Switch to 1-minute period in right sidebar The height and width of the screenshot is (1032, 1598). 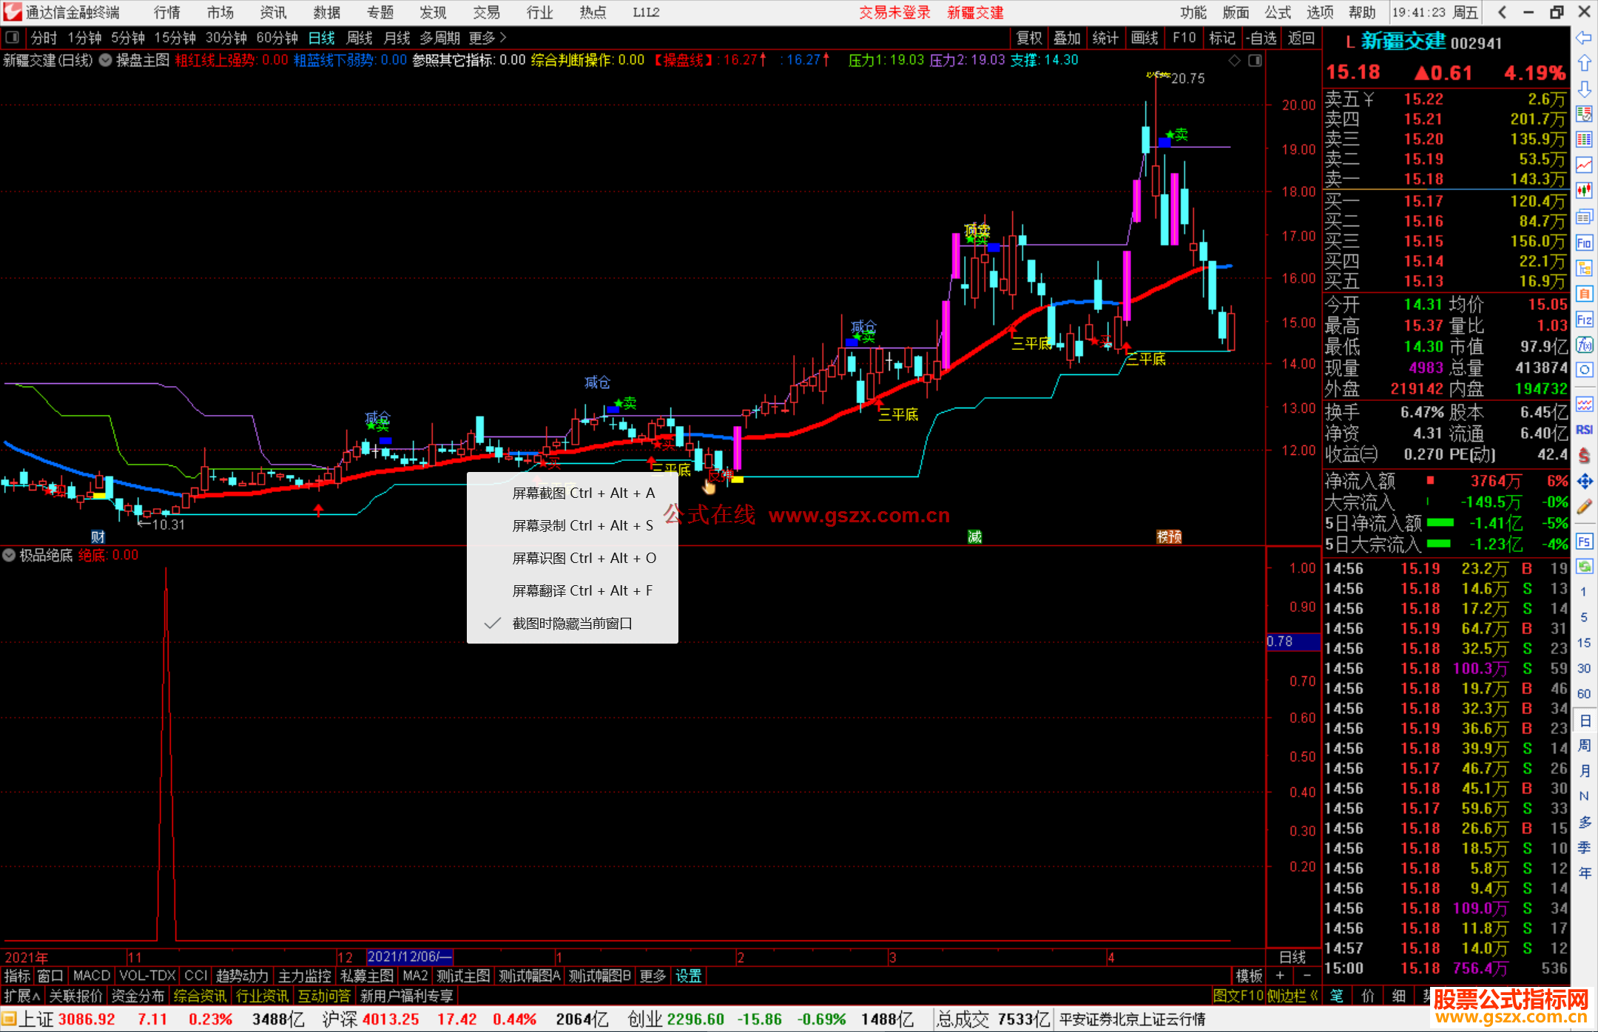point(1584,592)
